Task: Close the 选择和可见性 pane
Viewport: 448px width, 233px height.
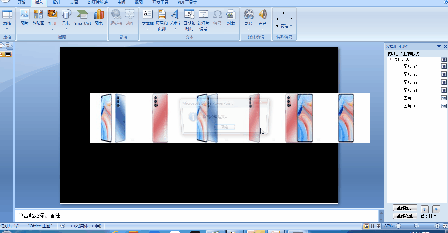Action: (445, 47)
